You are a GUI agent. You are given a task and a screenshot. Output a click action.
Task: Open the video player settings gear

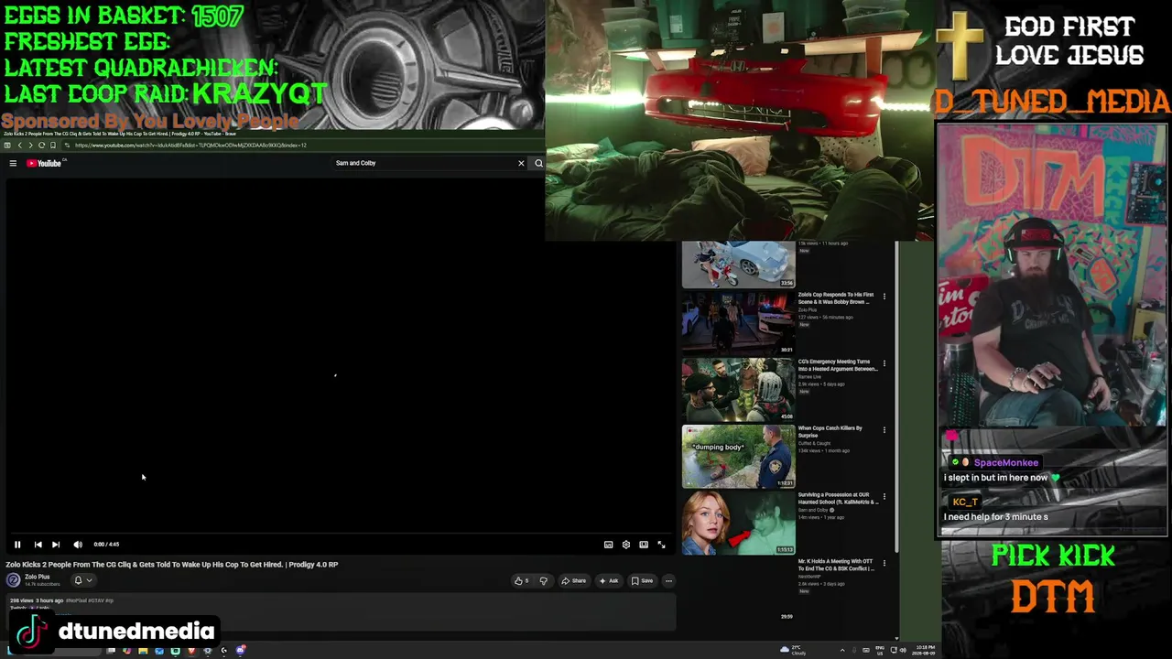(626, 545)
